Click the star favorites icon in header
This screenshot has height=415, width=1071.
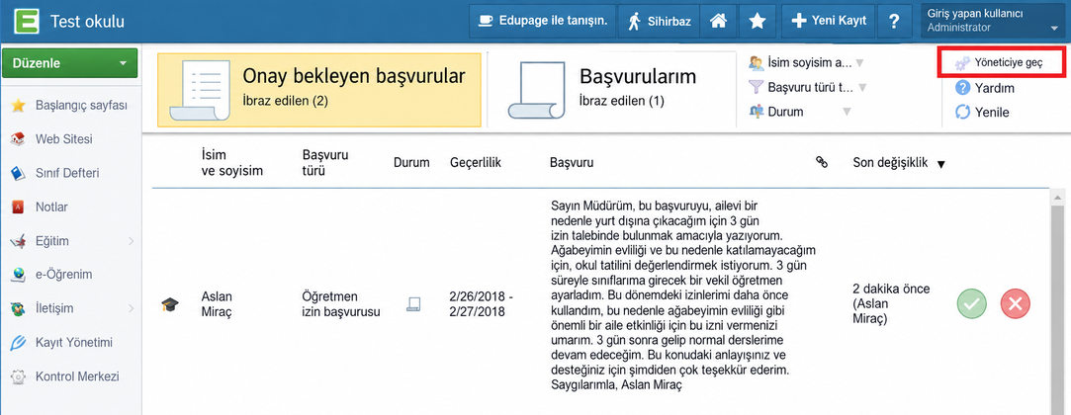pyautogui.click(x=757, y=21)
